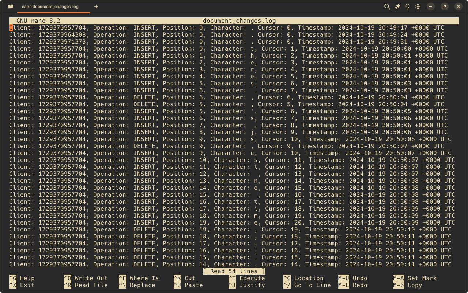468x293 pixels.
Task: Click the DELETE line with 'Position: 14'
Action: 230,264
